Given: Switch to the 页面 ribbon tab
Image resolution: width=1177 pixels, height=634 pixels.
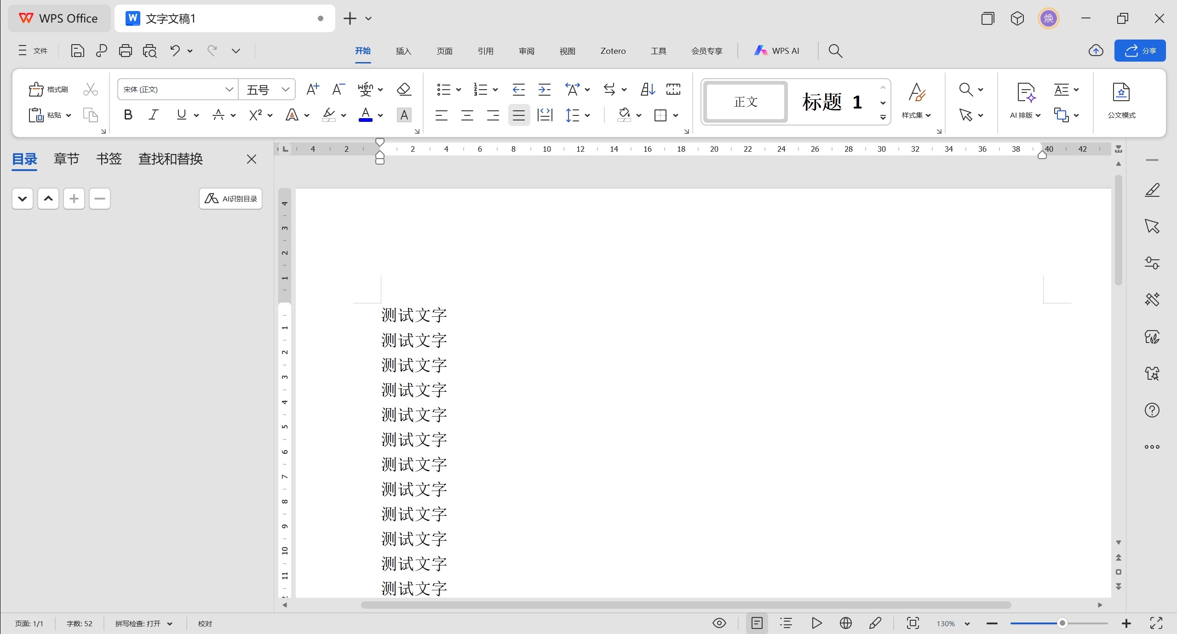Looking at the screenshot, I should tap(444, 51).
